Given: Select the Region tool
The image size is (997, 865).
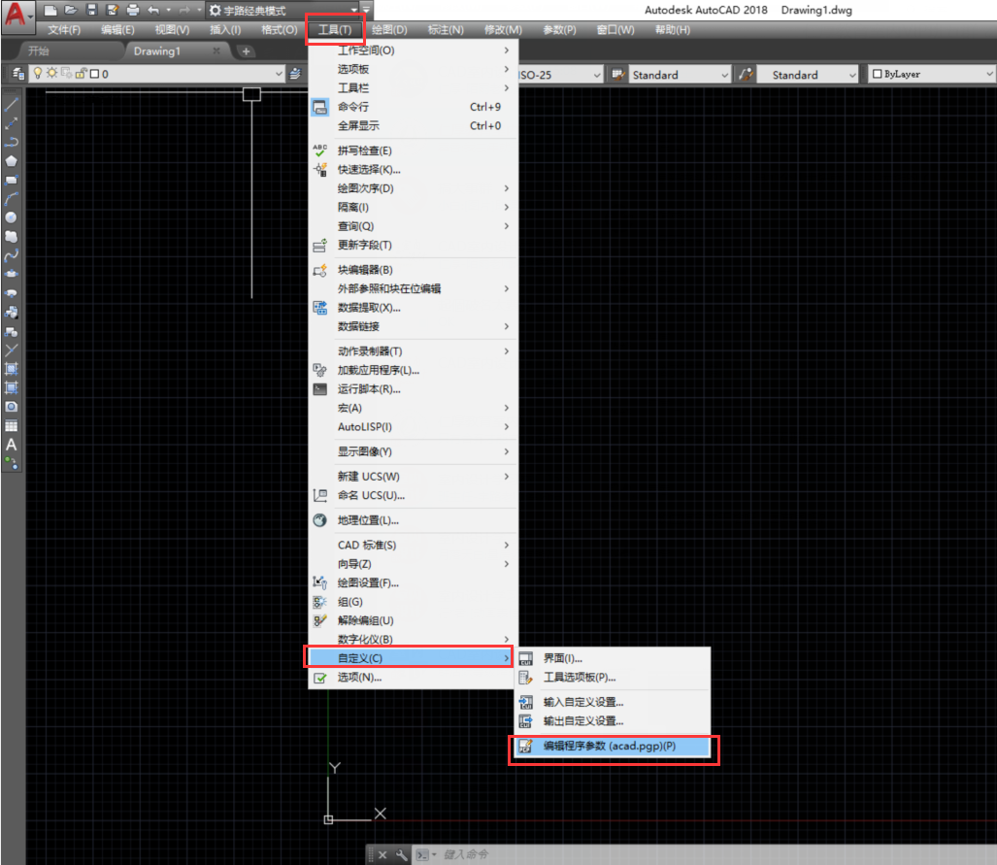Looking at the screenshot, I should [x=12, y=407].
